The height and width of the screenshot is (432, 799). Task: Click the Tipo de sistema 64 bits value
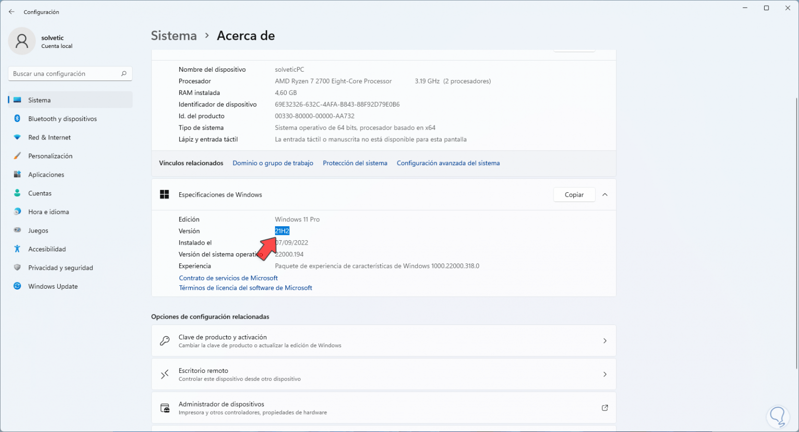(x=355, y=128)
